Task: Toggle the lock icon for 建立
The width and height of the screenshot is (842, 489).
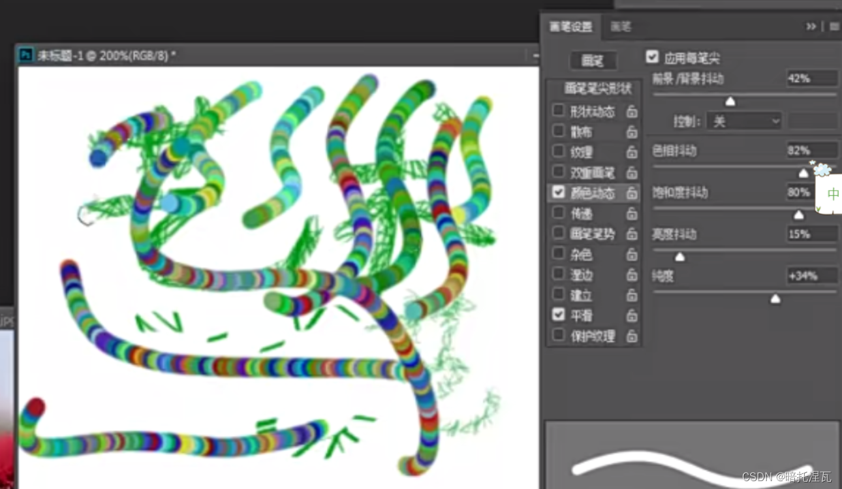Action: point(632,295)
